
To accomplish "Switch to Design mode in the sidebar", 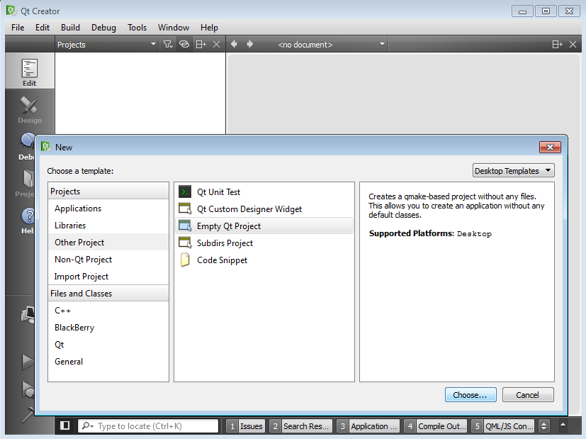I will click(x=30, y=109).
